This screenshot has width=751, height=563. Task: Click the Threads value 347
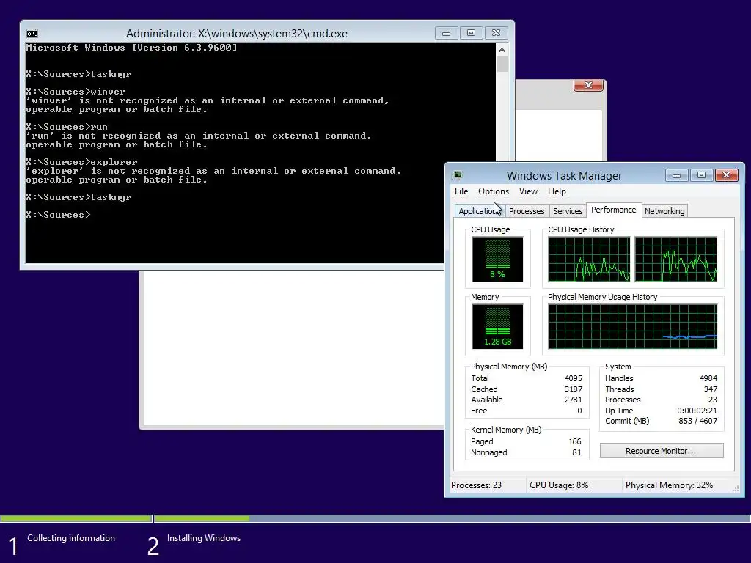[710, 389]
